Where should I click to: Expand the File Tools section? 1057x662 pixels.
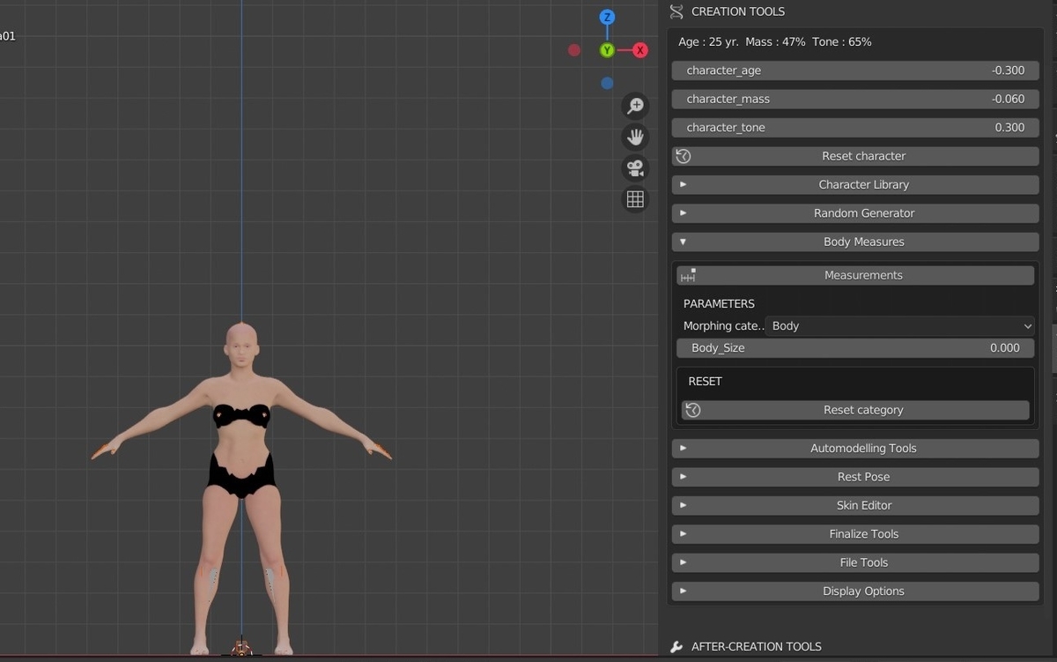click(855, 562)
